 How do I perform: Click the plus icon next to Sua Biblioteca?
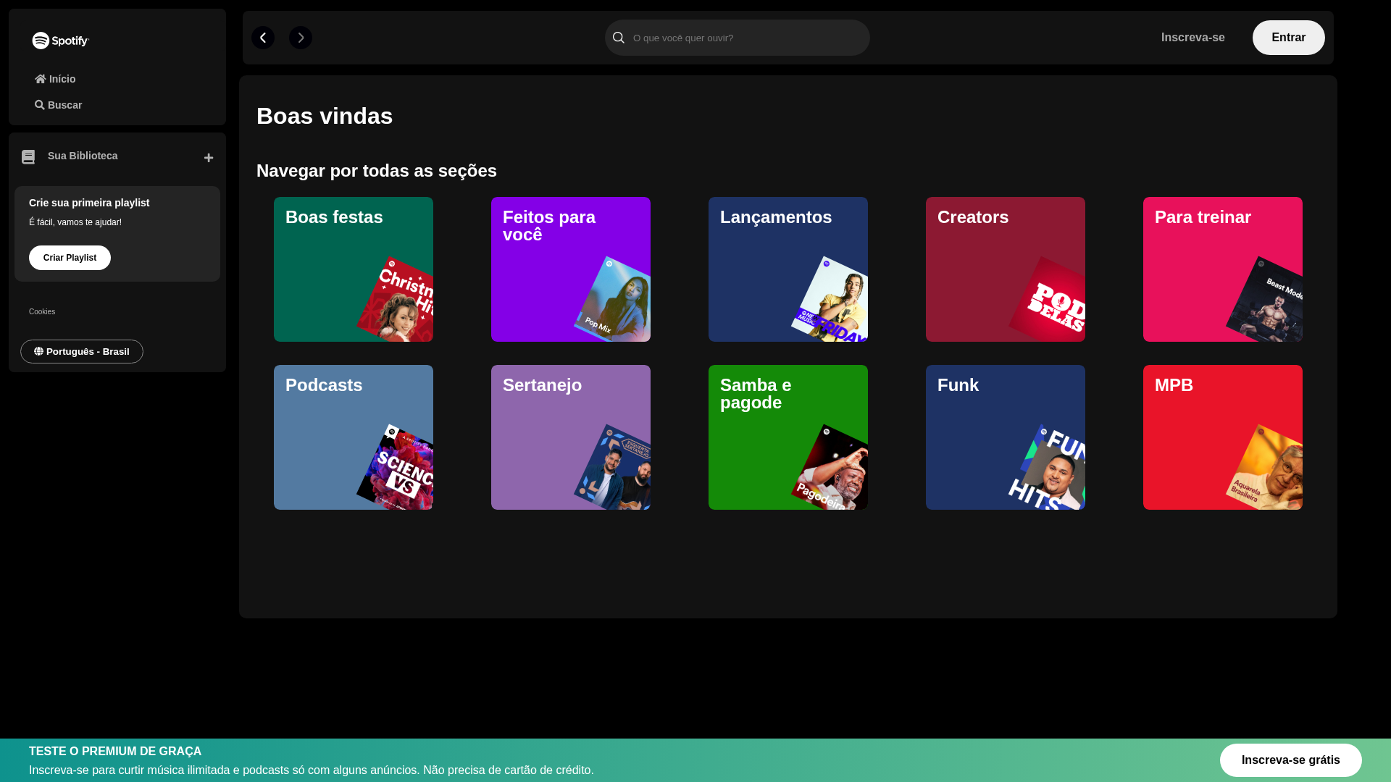point(209,158)
